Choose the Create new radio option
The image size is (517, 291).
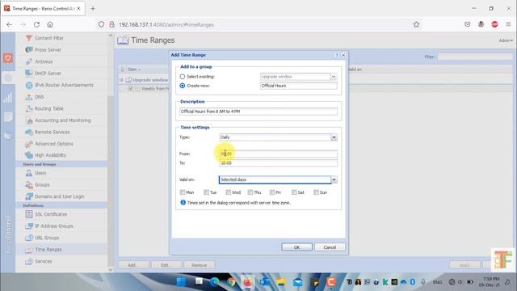point(183,86)
